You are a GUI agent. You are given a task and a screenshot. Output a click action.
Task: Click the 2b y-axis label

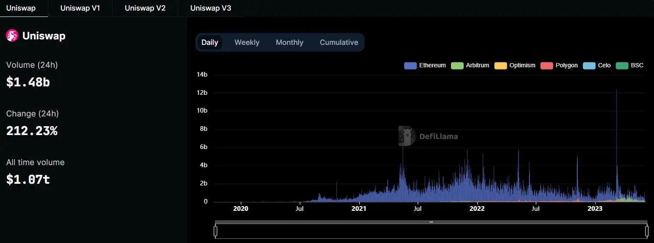(203, 183)
